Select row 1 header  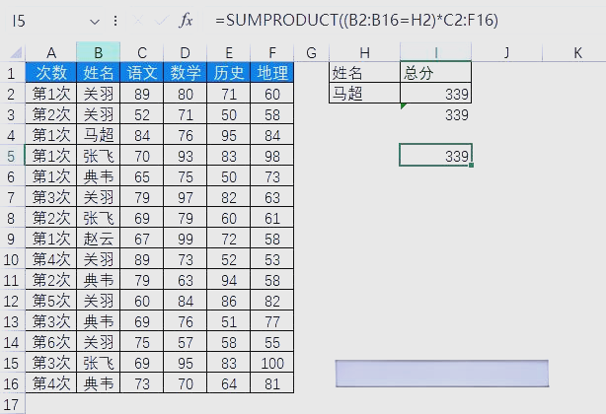tap(11, 73)
